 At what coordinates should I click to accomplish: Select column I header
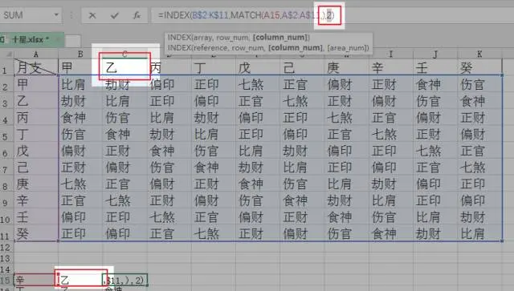391,54
